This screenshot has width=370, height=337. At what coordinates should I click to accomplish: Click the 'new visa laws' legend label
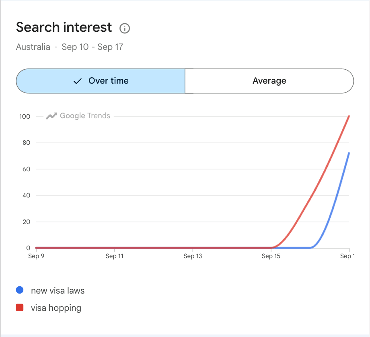[x=58, y=290]
